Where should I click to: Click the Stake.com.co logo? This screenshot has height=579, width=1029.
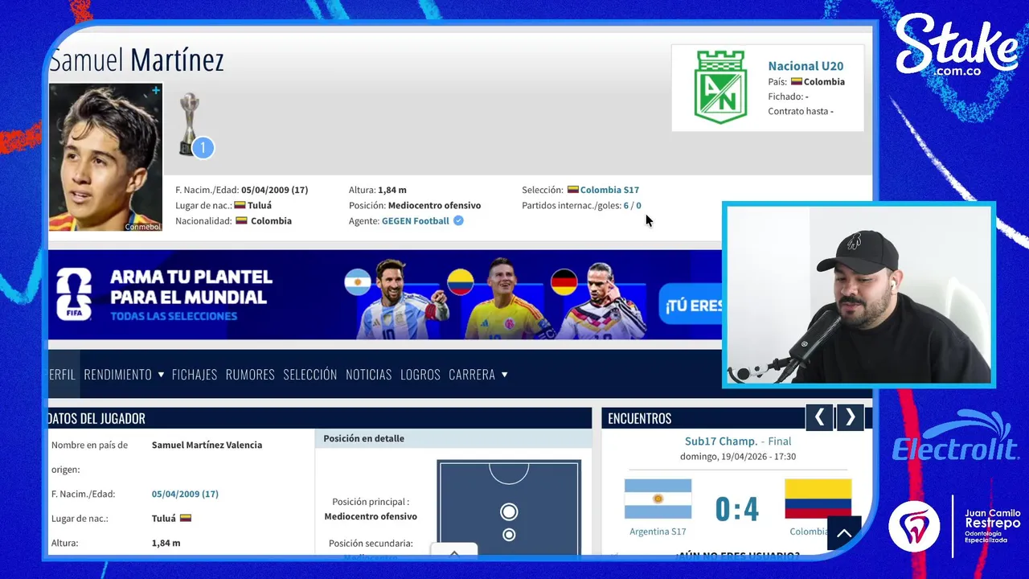tap(957, 45)
